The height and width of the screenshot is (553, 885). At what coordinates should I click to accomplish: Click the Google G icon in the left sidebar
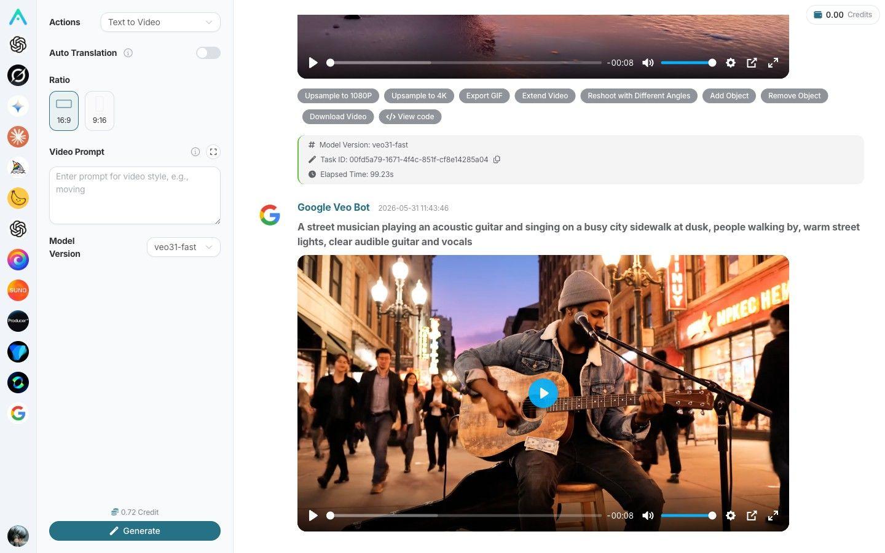click(18, 414)
